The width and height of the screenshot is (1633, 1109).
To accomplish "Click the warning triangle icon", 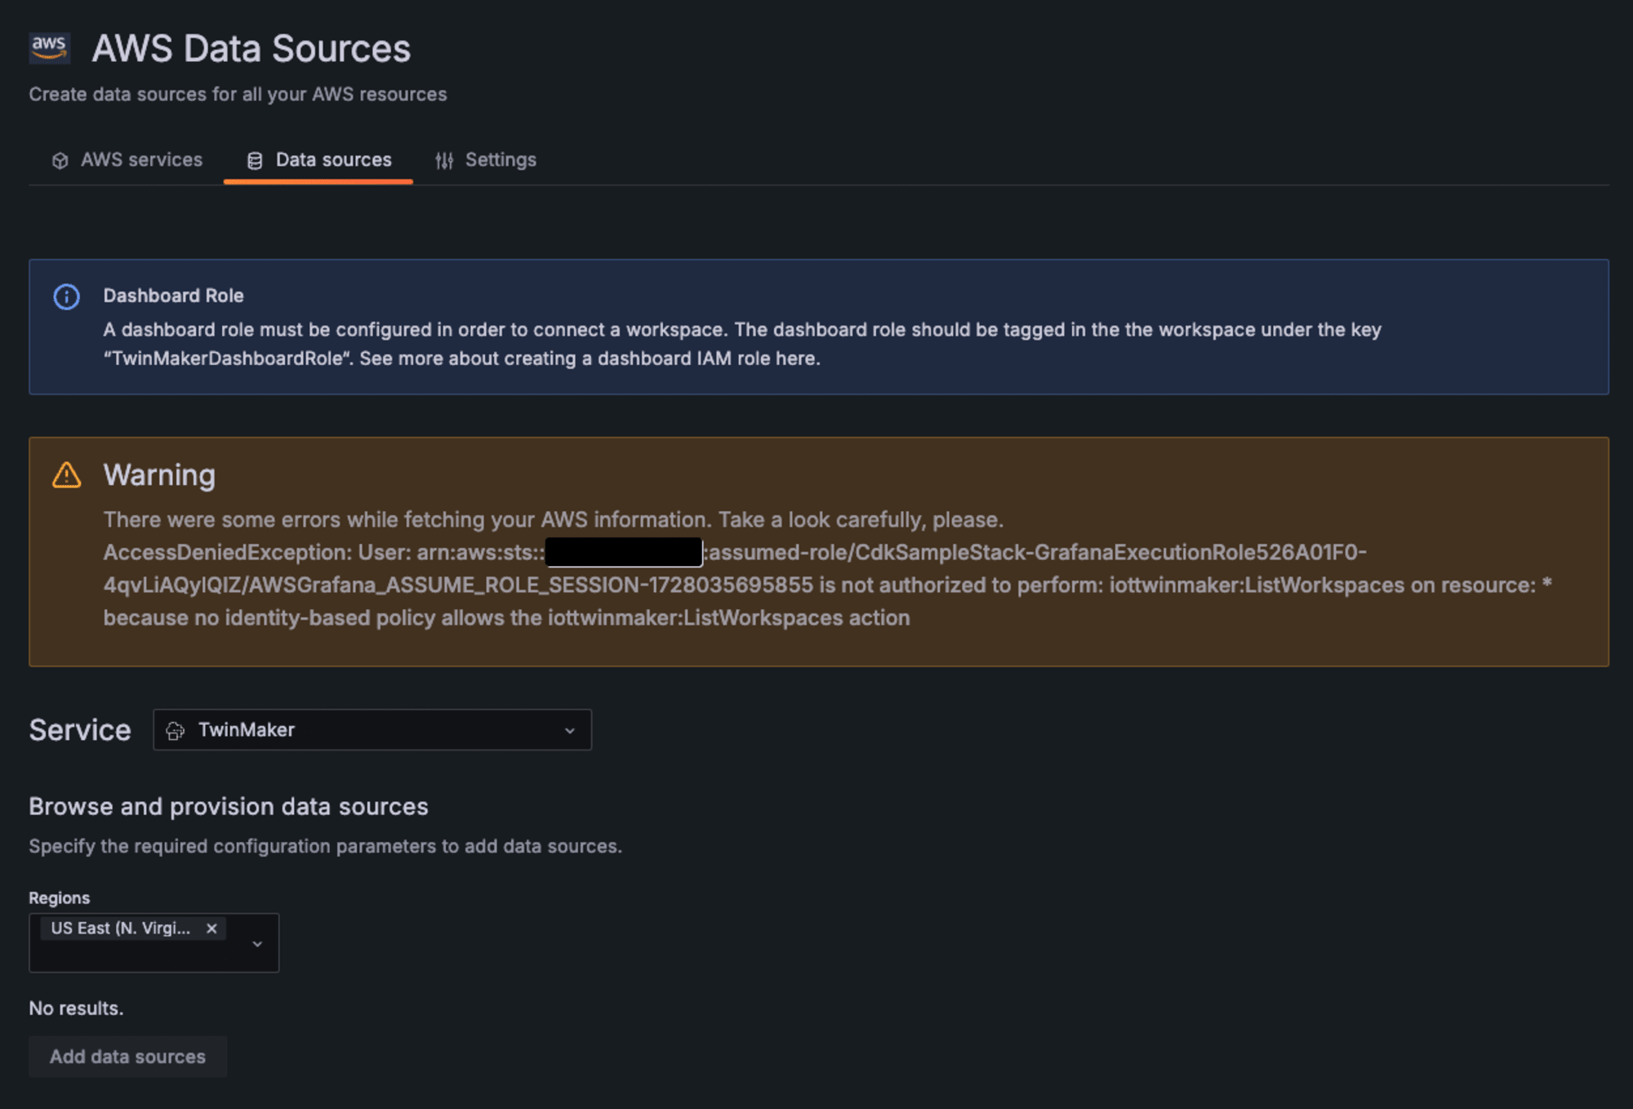I will click(67, 475).
